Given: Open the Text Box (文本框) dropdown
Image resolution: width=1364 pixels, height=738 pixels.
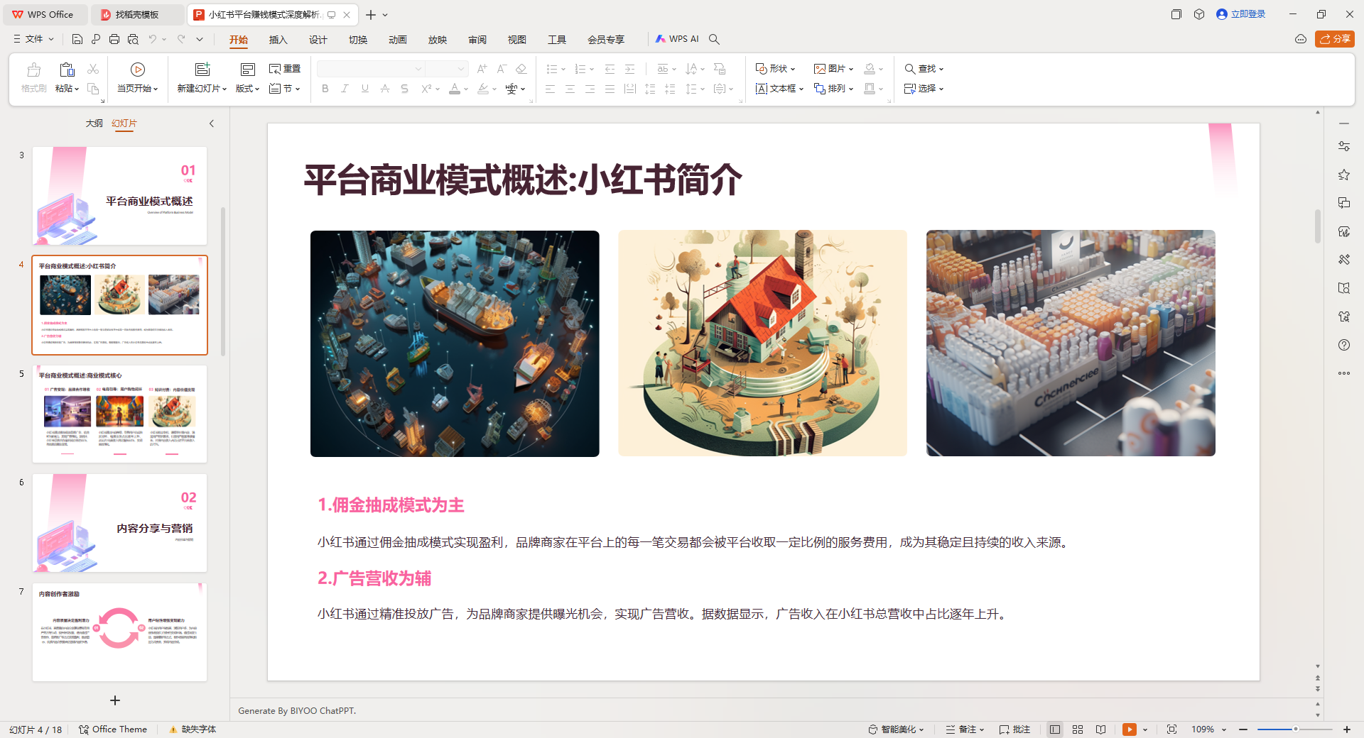Looking at the screenshot, I should (x=779, y=89).
